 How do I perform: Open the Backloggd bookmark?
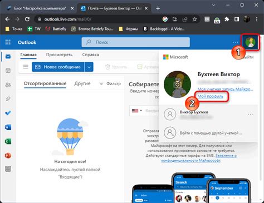[x=164, y=29]
